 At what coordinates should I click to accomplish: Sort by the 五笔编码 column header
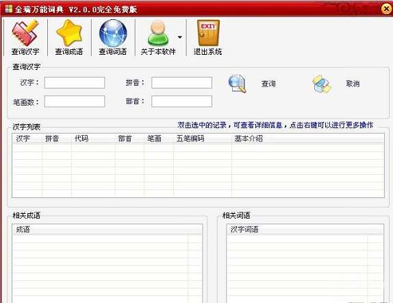pos(203,138)
